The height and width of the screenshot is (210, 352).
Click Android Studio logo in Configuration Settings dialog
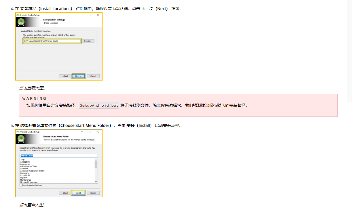(21, 22)
